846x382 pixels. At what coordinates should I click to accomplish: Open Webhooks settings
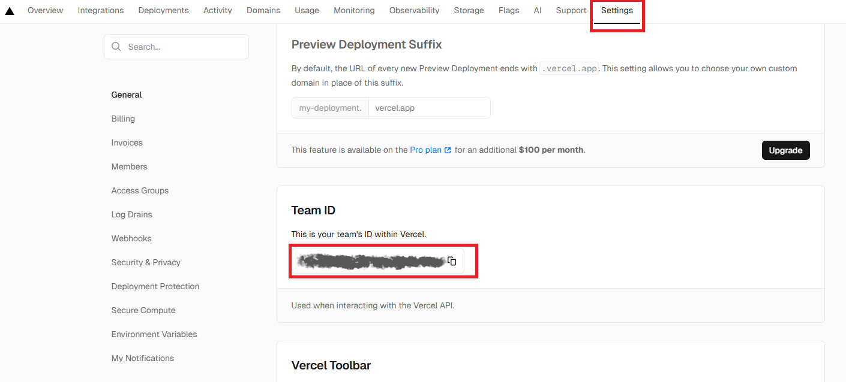(131, 238)
